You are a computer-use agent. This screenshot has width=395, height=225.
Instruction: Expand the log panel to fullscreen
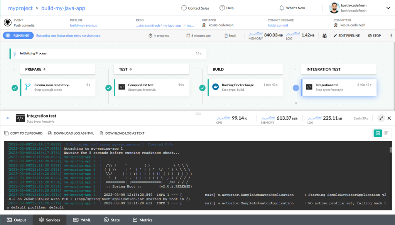(x=381, y=118)
